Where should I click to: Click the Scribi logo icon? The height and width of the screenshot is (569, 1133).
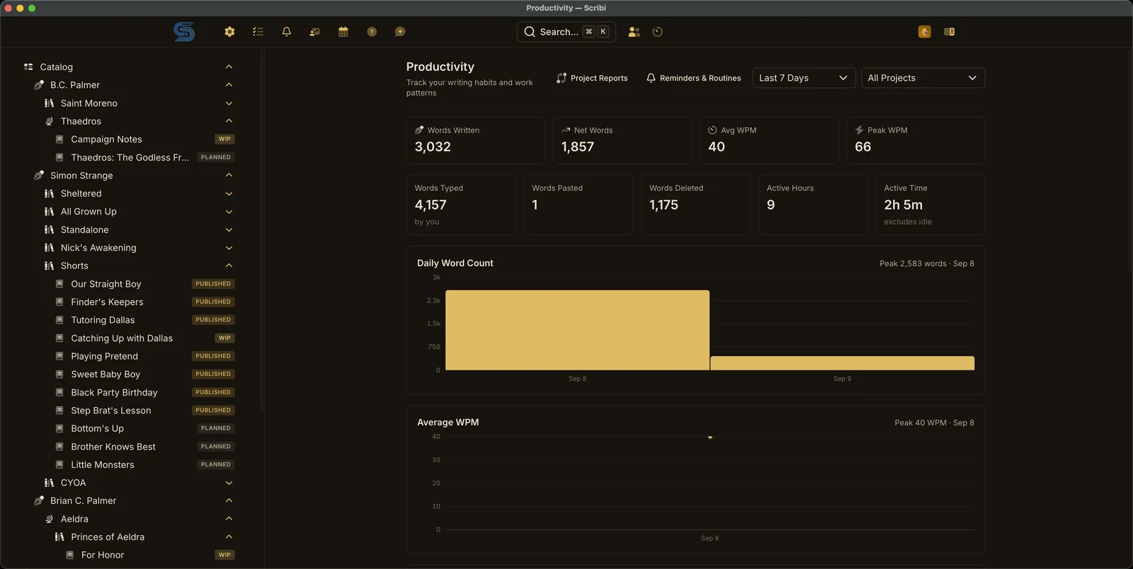pos(184,32)
